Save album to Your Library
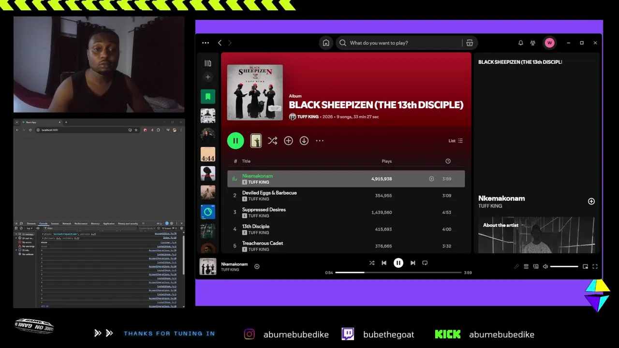The height and width of the screenshot is (348, 619). (x=288, y=141)
